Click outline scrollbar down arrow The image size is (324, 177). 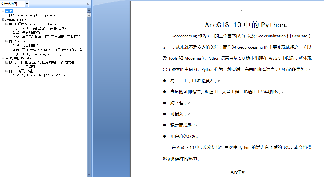[x=89, y=175]
